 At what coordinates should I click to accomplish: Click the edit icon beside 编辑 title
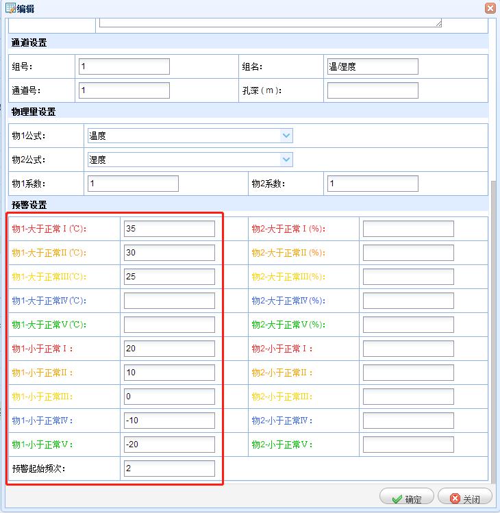pyautogui.click(x=10, y=8)
